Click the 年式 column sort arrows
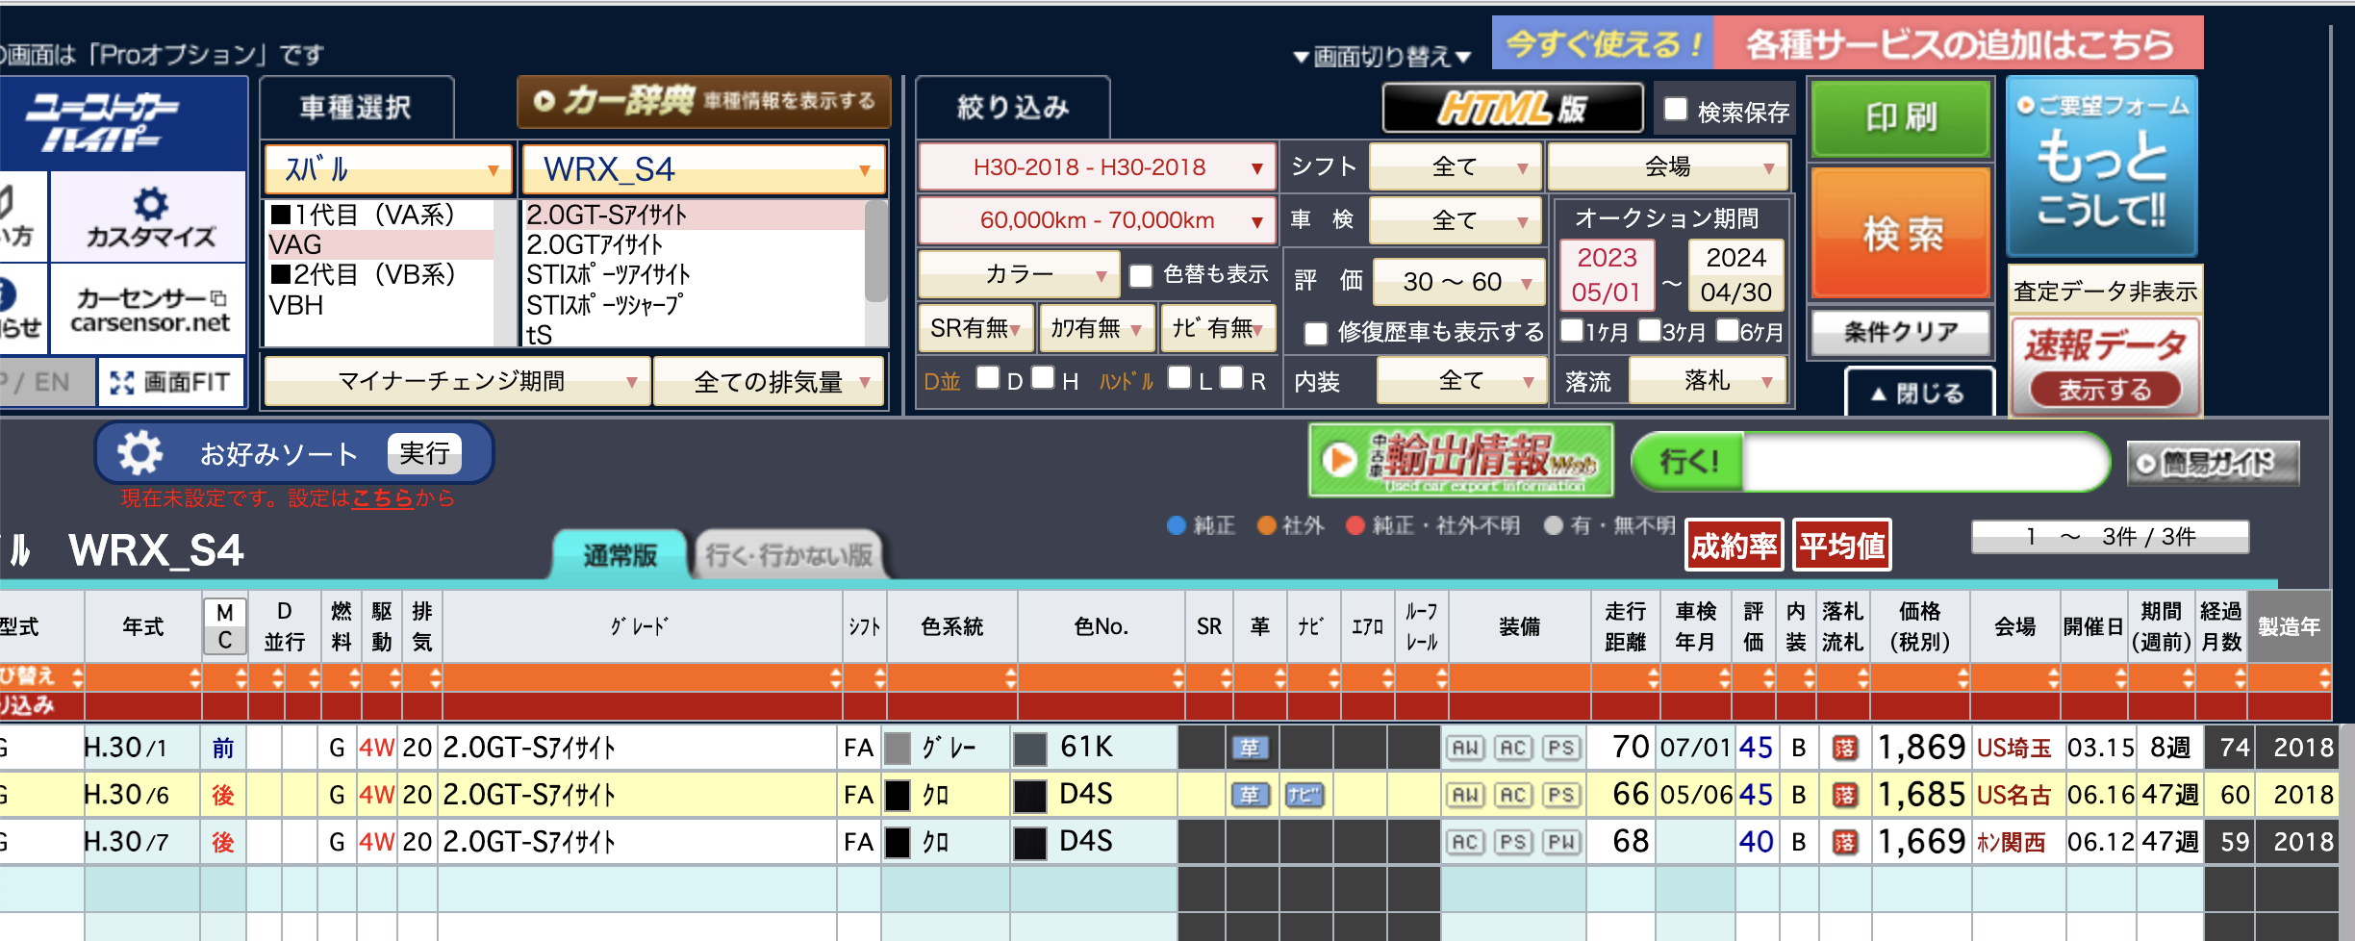 (194, 677)
